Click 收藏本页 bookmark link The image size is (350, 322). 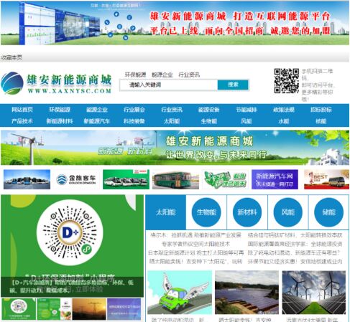point(11,57)
